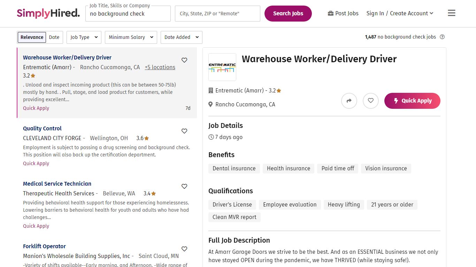476x267 pixels.
Task: Click the Dental insurance benefit tag
Action: click(234, 169)
